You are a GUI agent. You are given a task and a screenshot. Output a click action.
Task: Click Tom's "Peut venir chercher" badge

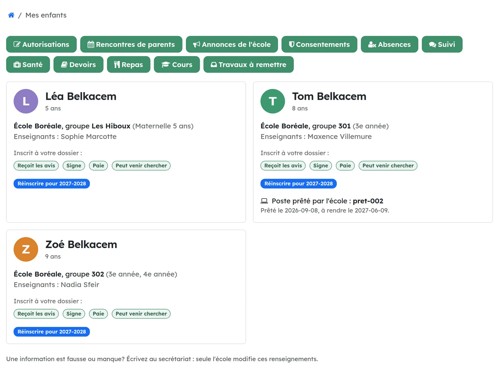[388, 165]
